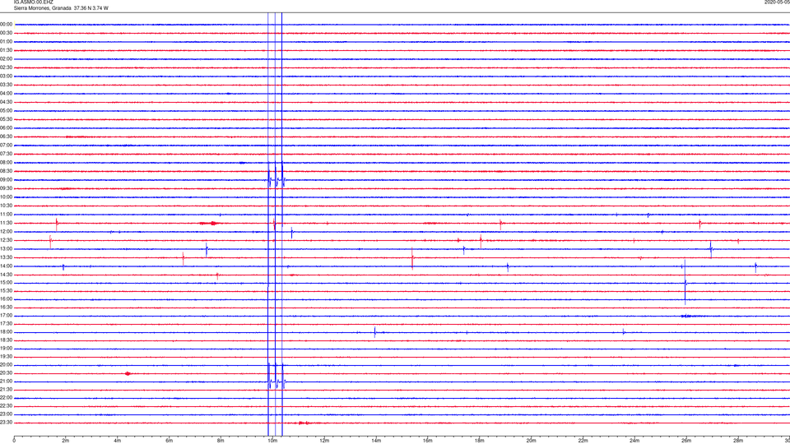Click the 26m tick on minute axis
The image size is (790, 444).
click(x=686, y=441)
